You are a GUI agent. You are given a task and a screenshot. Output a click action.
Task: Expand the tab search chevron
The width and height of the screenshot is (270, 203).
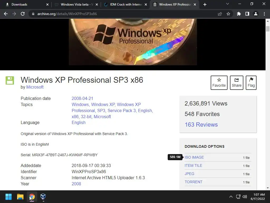coord(228,4)
